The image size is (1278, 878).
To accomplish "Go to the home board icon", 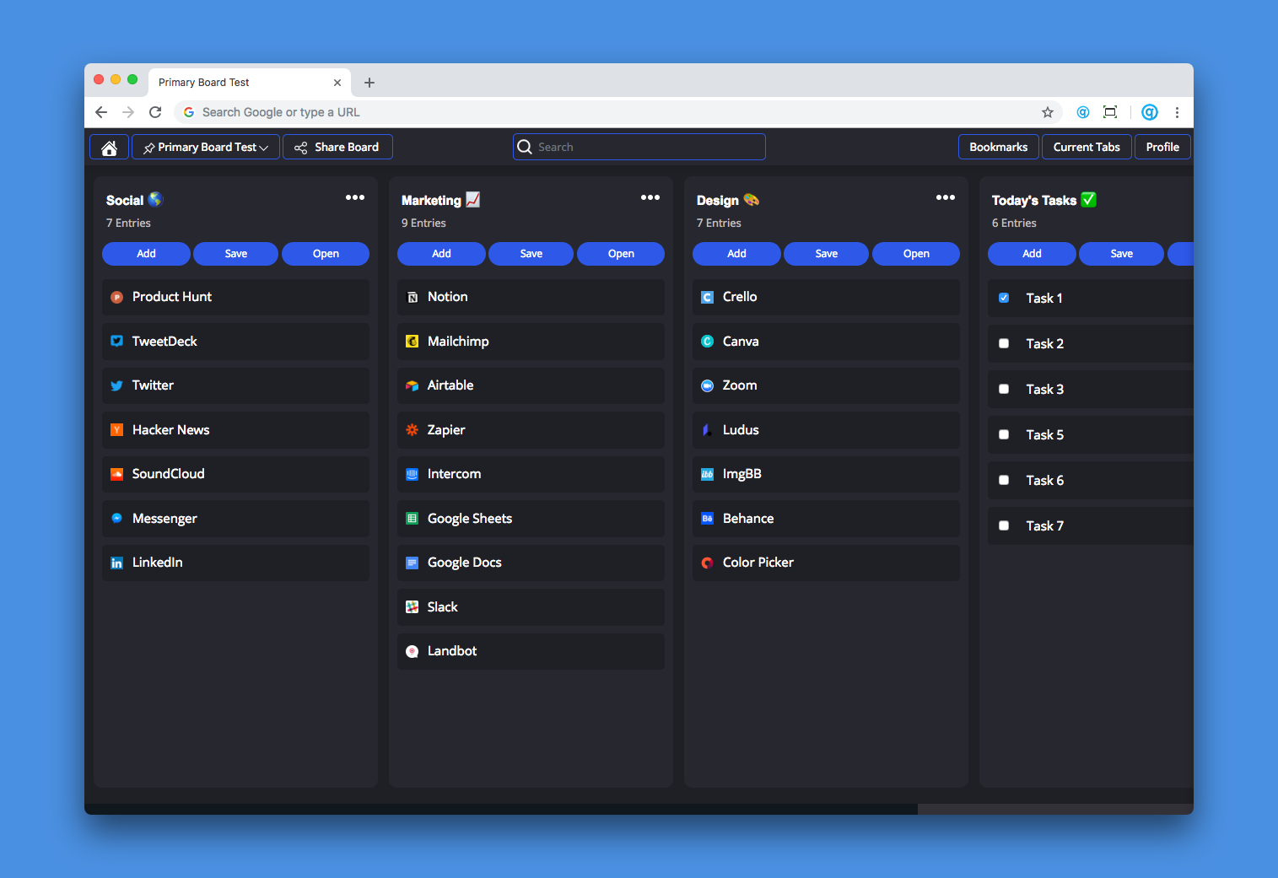I will (109, 148).
